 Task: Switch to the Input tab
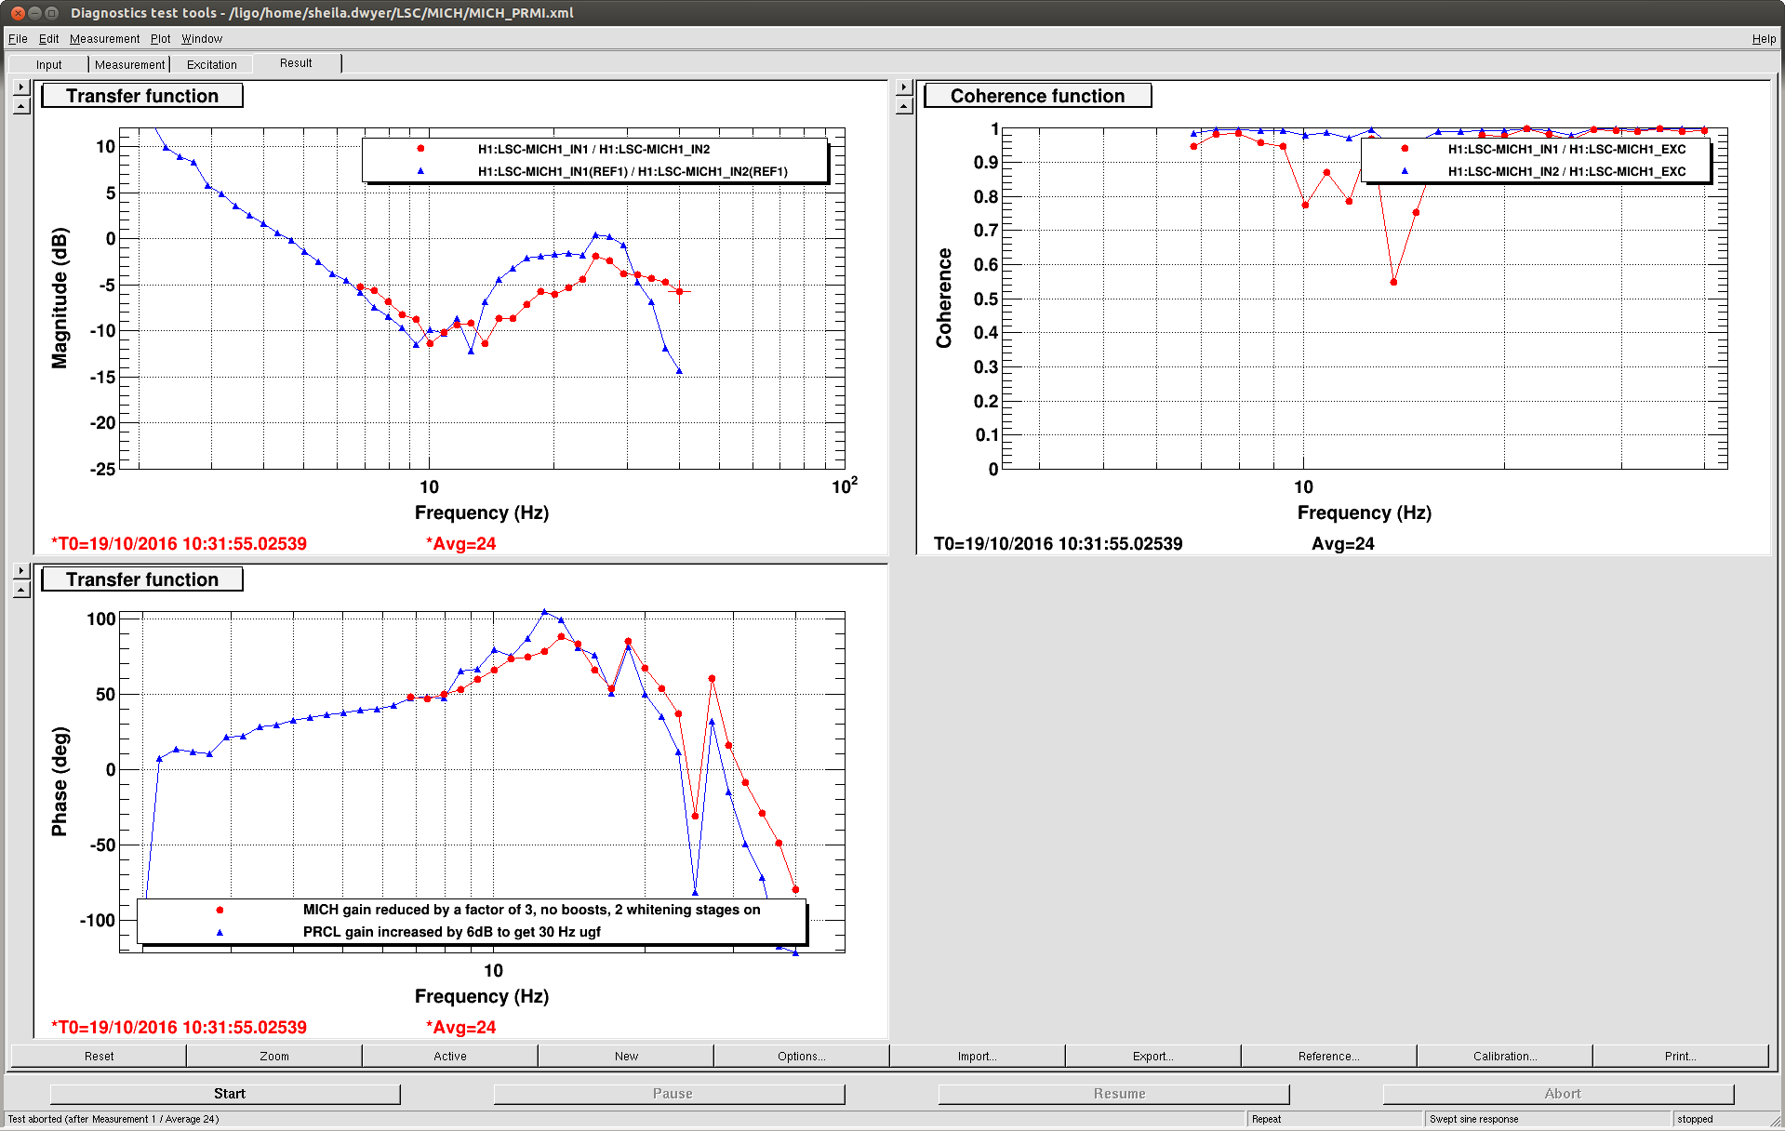pyautogui.click(x=48, y=64)
